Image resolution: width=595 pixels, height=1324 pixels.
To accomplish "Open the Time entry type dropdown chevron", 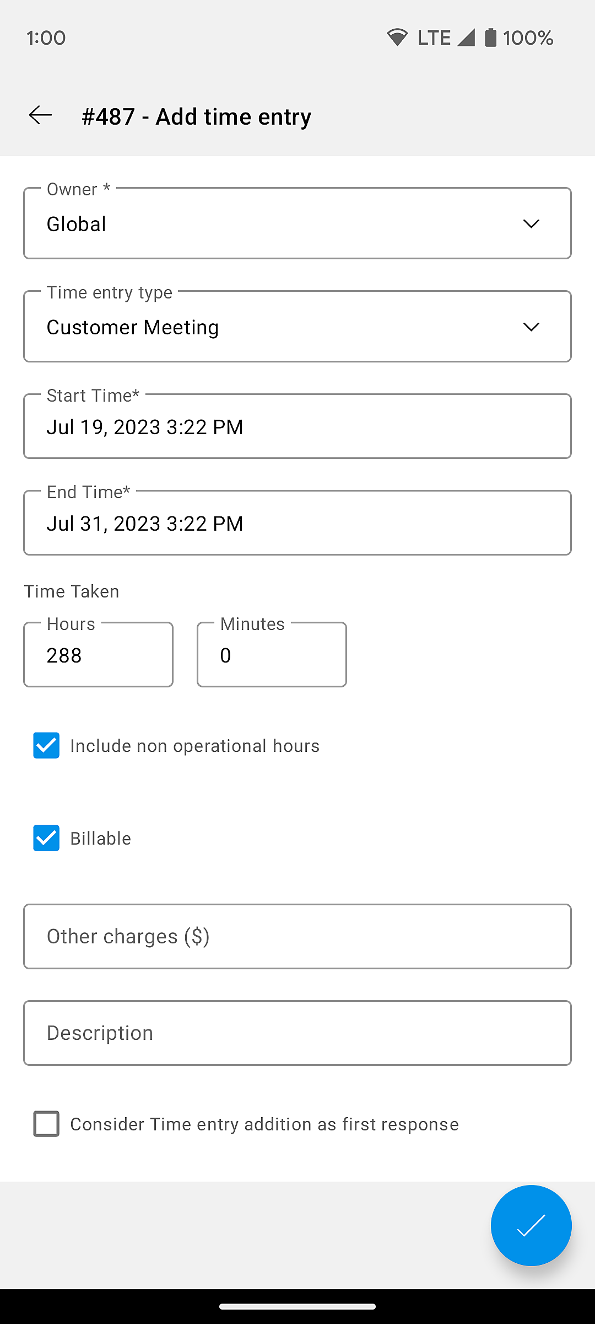I will 531,327.
